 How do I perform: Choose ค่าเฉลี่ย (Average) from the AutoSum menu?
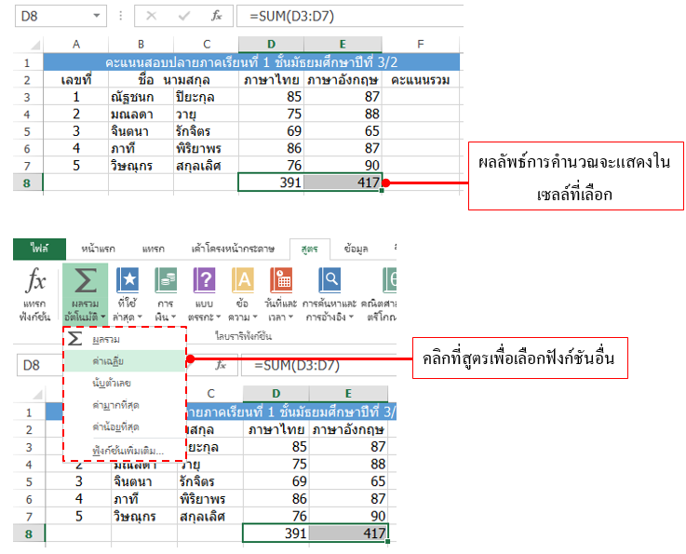[110, 359]
